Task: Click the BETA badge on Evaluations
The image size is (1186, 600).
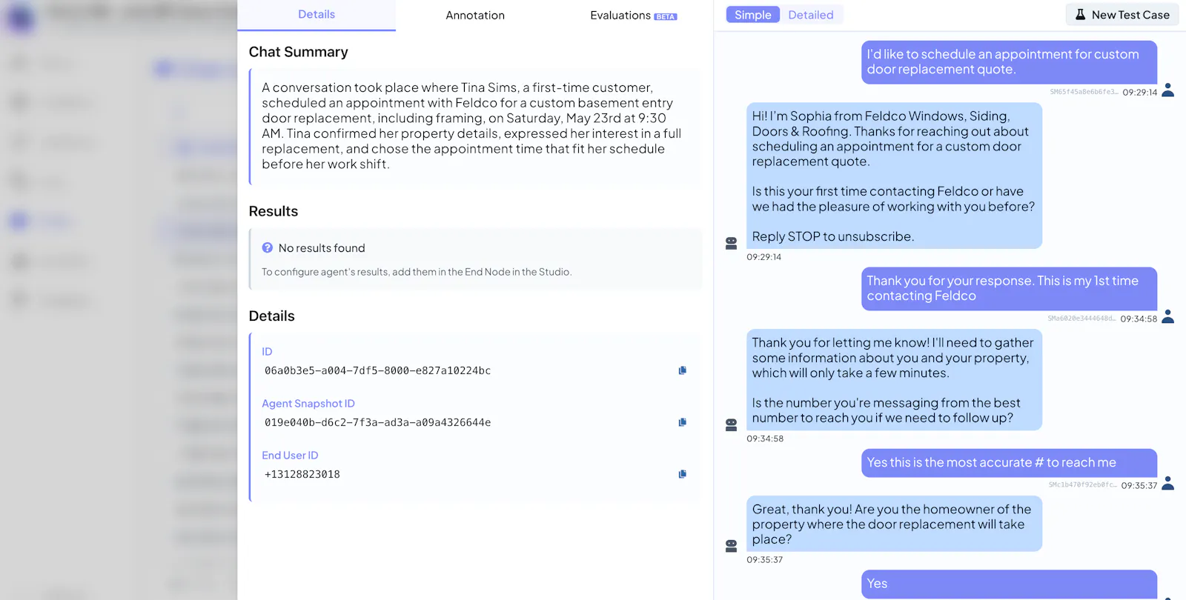Action: (666, 16)
